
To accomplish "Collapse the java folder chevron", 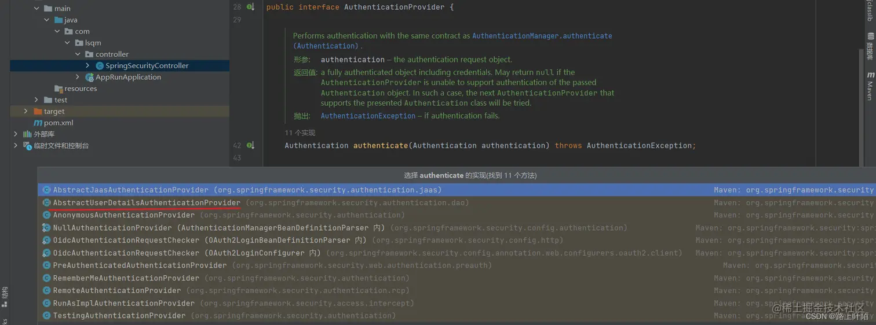I will tap(47, 20).
